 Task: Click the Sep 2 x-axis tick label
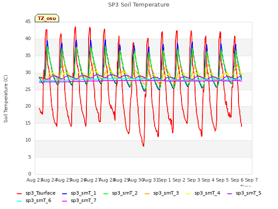click(179, 180)
